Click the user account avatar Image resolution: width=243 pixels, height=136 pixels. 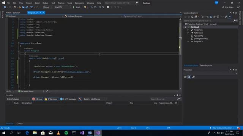click(216, 3)
